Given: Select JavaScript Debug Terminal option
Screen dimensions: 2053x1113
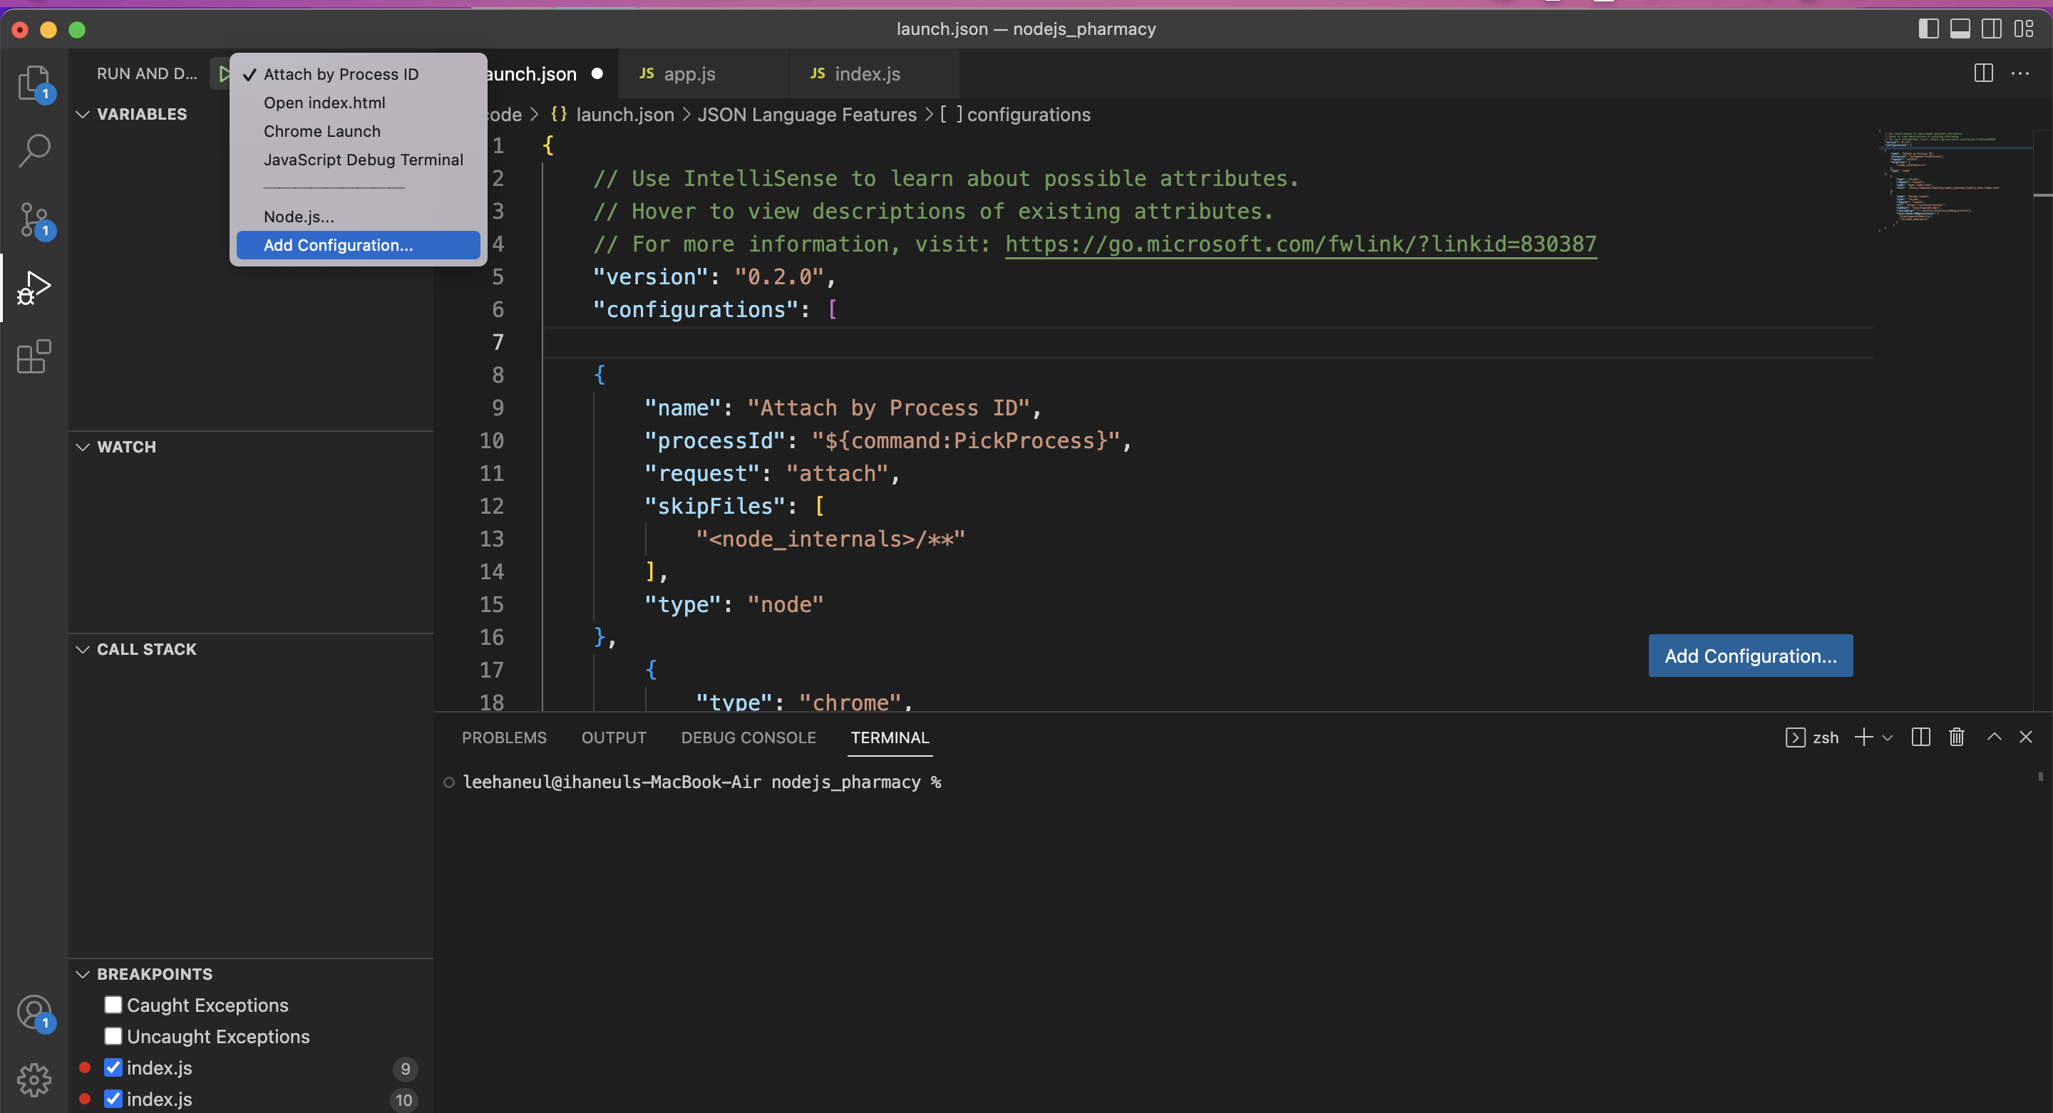Looking at the screenshot, I should (358, 160).
